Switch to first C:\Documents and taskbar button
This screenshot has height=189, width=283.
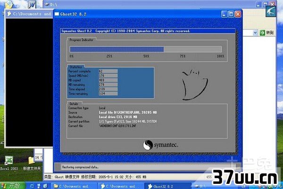74,186
